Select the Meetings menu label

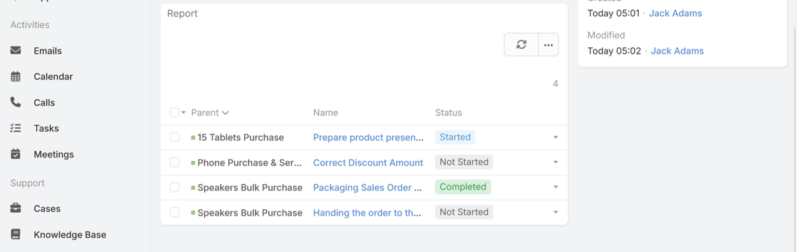[x=54, y=154]
